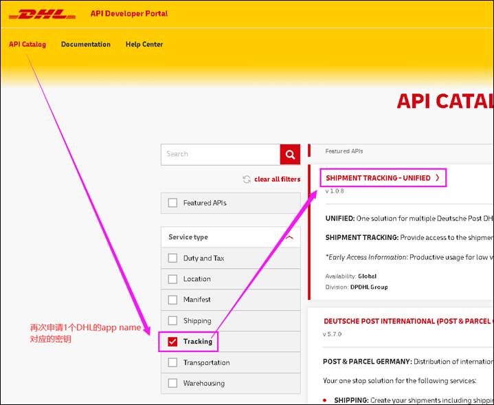Click the POST & PARCEL GERMANY description
The image size is (494, 405).
(x=408, y=362)
